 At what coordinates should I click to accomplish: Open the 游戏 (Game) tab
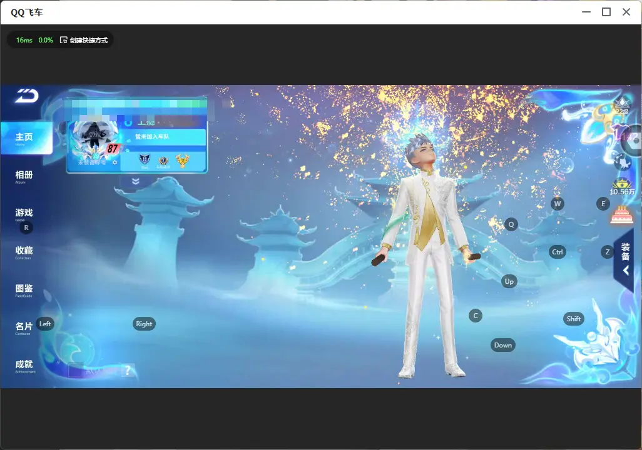click(24, 214)
